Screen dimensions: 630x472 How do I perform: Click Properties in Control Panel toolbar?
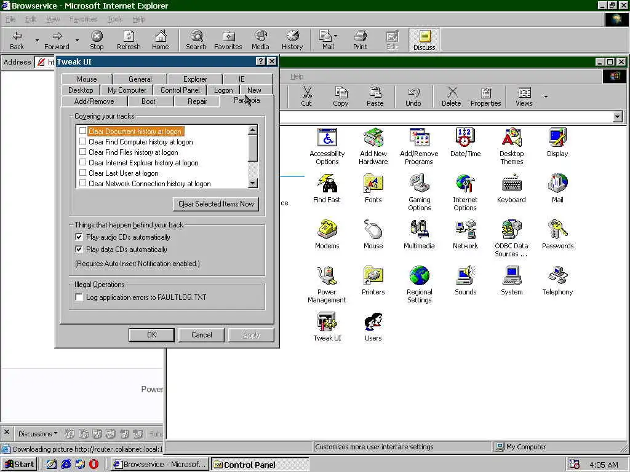tap(486, 96)
